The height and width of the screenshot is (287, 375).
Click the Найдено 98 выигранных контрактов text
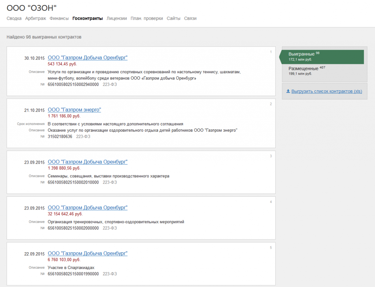point(44,37)
